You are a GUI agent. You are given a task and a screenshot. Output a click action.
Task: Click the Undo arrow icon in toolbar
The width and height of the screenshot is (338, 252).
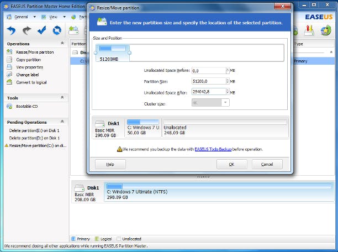tap(11, 30)
